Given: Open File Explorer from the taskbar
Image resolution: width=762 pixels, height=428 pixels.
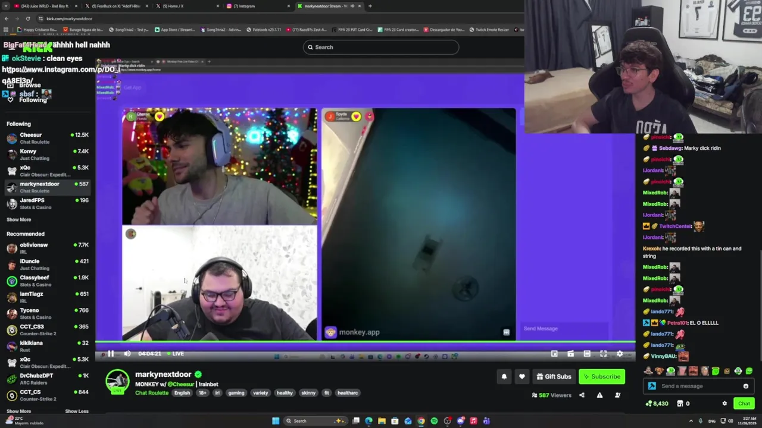Looking at the screenshot, I should (x=382, y=421).
